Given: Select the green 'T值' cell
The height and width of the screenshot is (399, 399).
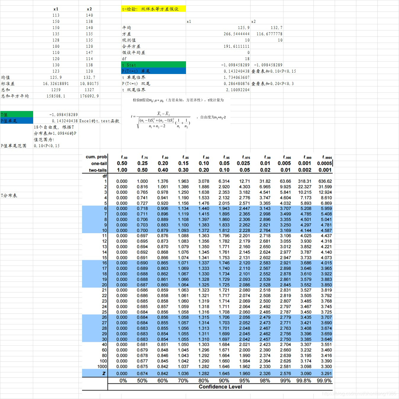Looking at the screenshot, I should click(x=17, y=115).
